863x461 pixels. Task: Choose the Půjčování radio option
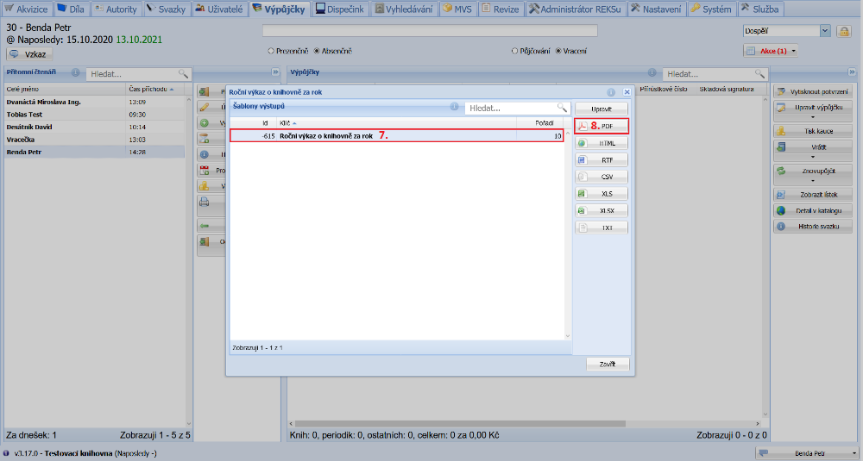point(514,51)
